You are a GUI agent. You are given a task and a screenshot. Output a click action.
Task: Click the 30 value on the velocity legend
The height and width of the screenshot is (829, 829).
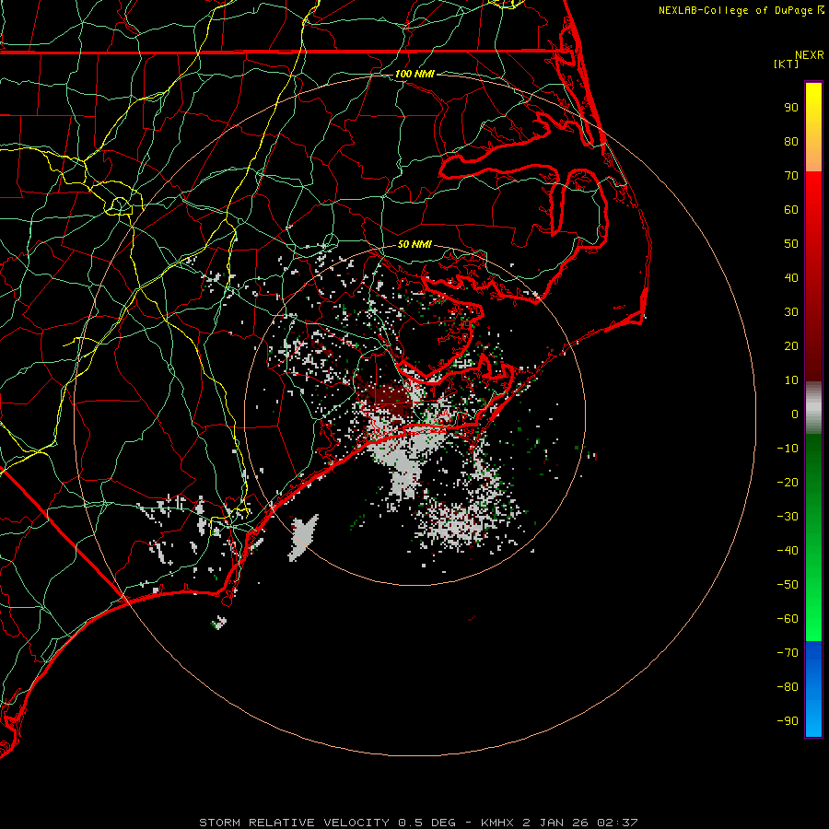point(791,312)
